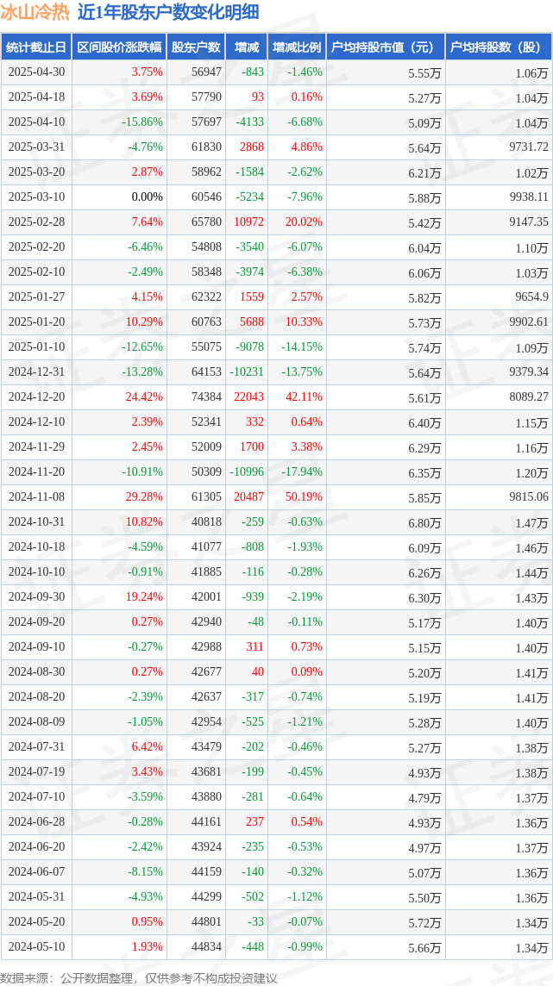Click the 户均持股市值（元）column header
553x986 pixels.
[x=386, y=47]
